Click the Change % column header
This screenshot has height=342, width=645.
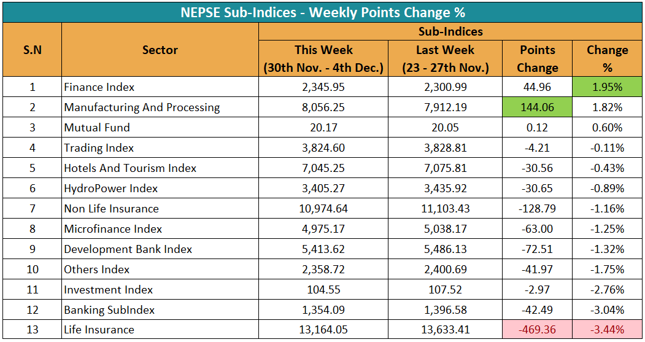[607, 58]
